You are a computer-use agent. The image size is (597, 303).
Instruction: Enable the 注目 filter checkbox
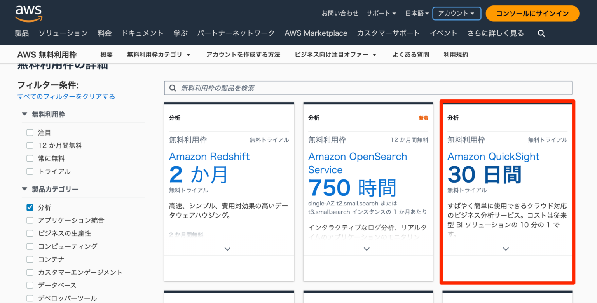(x=30, y=132)
